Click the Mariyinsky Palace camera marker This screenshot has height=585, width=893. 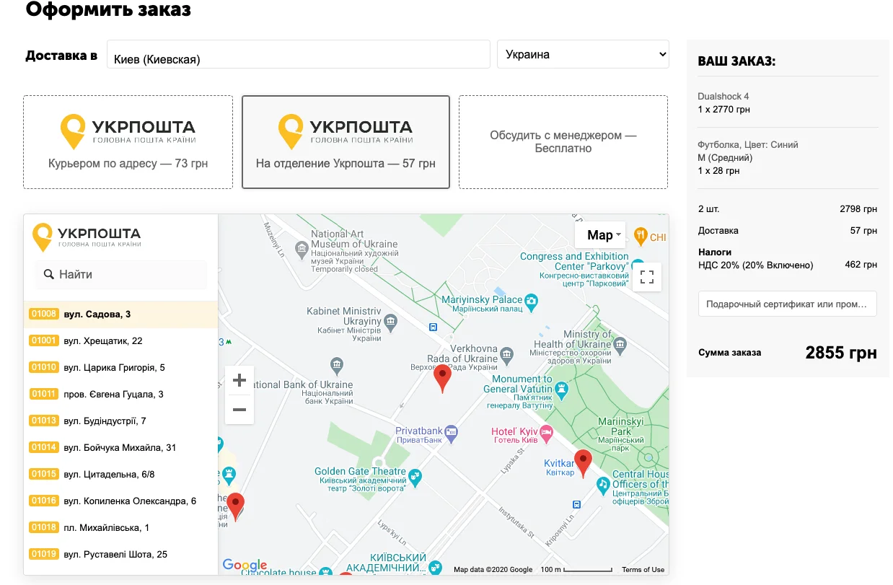(532, 300)
